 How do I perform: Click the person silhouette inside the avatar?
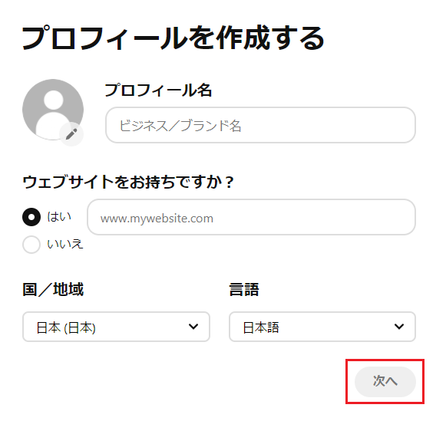tap(53, 113)
